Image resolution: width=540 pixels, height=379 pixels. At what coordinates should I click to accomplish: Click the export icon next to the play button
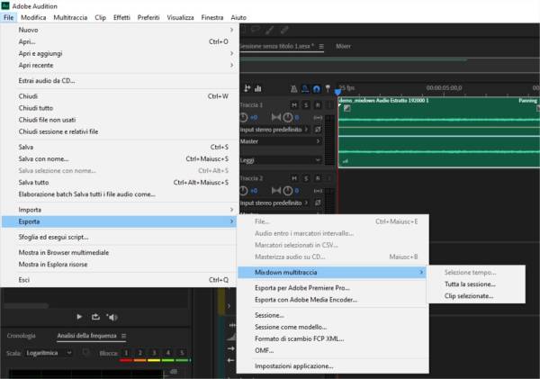coord(95,317)
